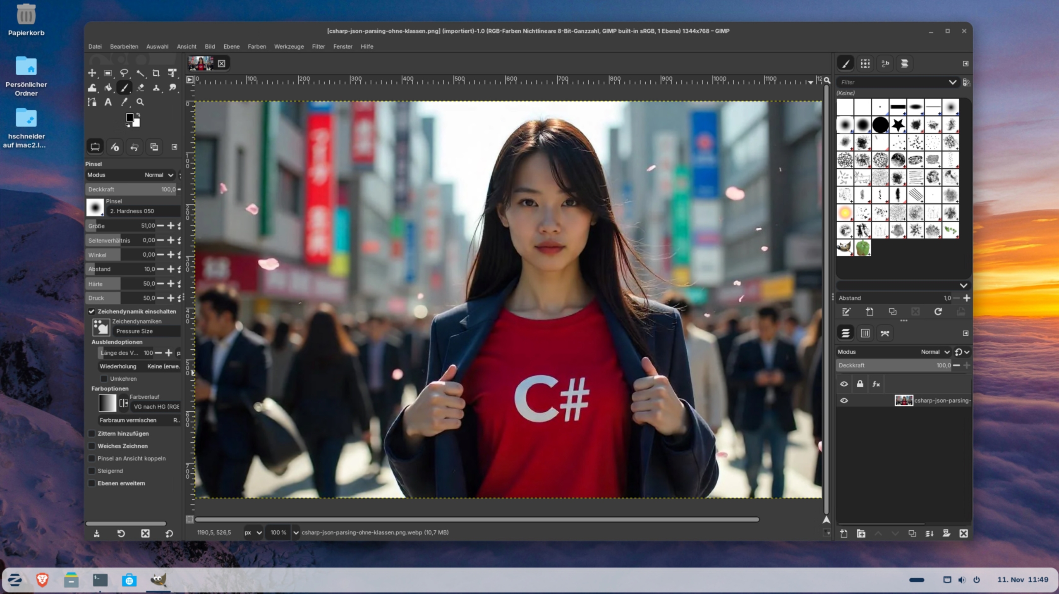1059x594 pixels.
Task: Open the Filter menu
Action: point(318,47)
